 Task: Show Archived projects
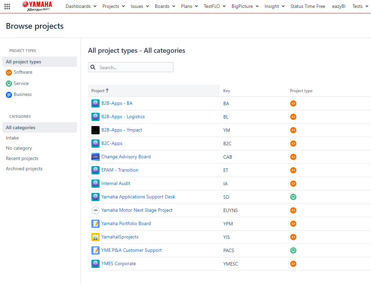point(24,169)
